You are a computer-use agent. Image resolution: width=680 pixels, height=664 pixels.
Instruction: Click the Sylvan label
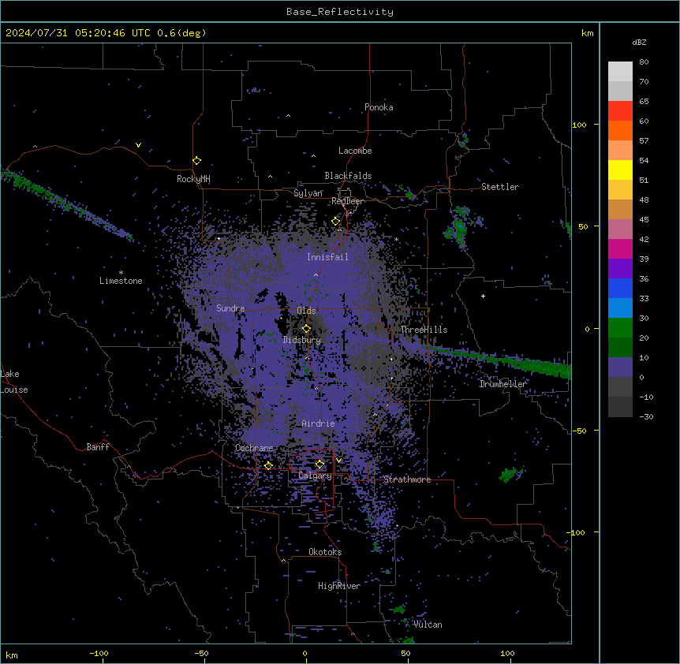(308, 193)
